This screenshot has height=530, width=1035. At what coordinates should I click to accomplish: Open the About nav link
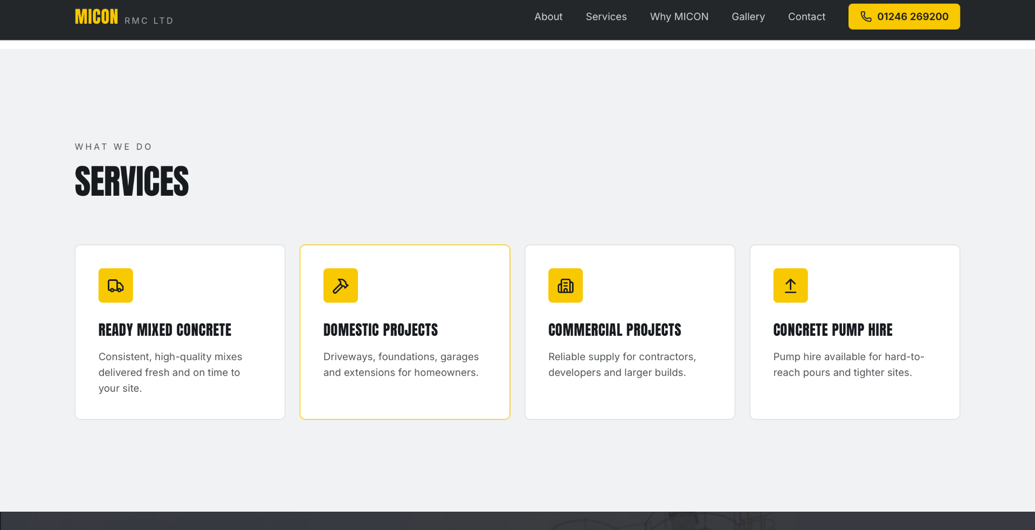[x=548, y=17]
